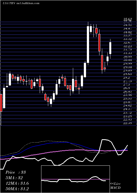Click the 28.2 price axis label
The image size is (137, 193).
coord(127,77)
